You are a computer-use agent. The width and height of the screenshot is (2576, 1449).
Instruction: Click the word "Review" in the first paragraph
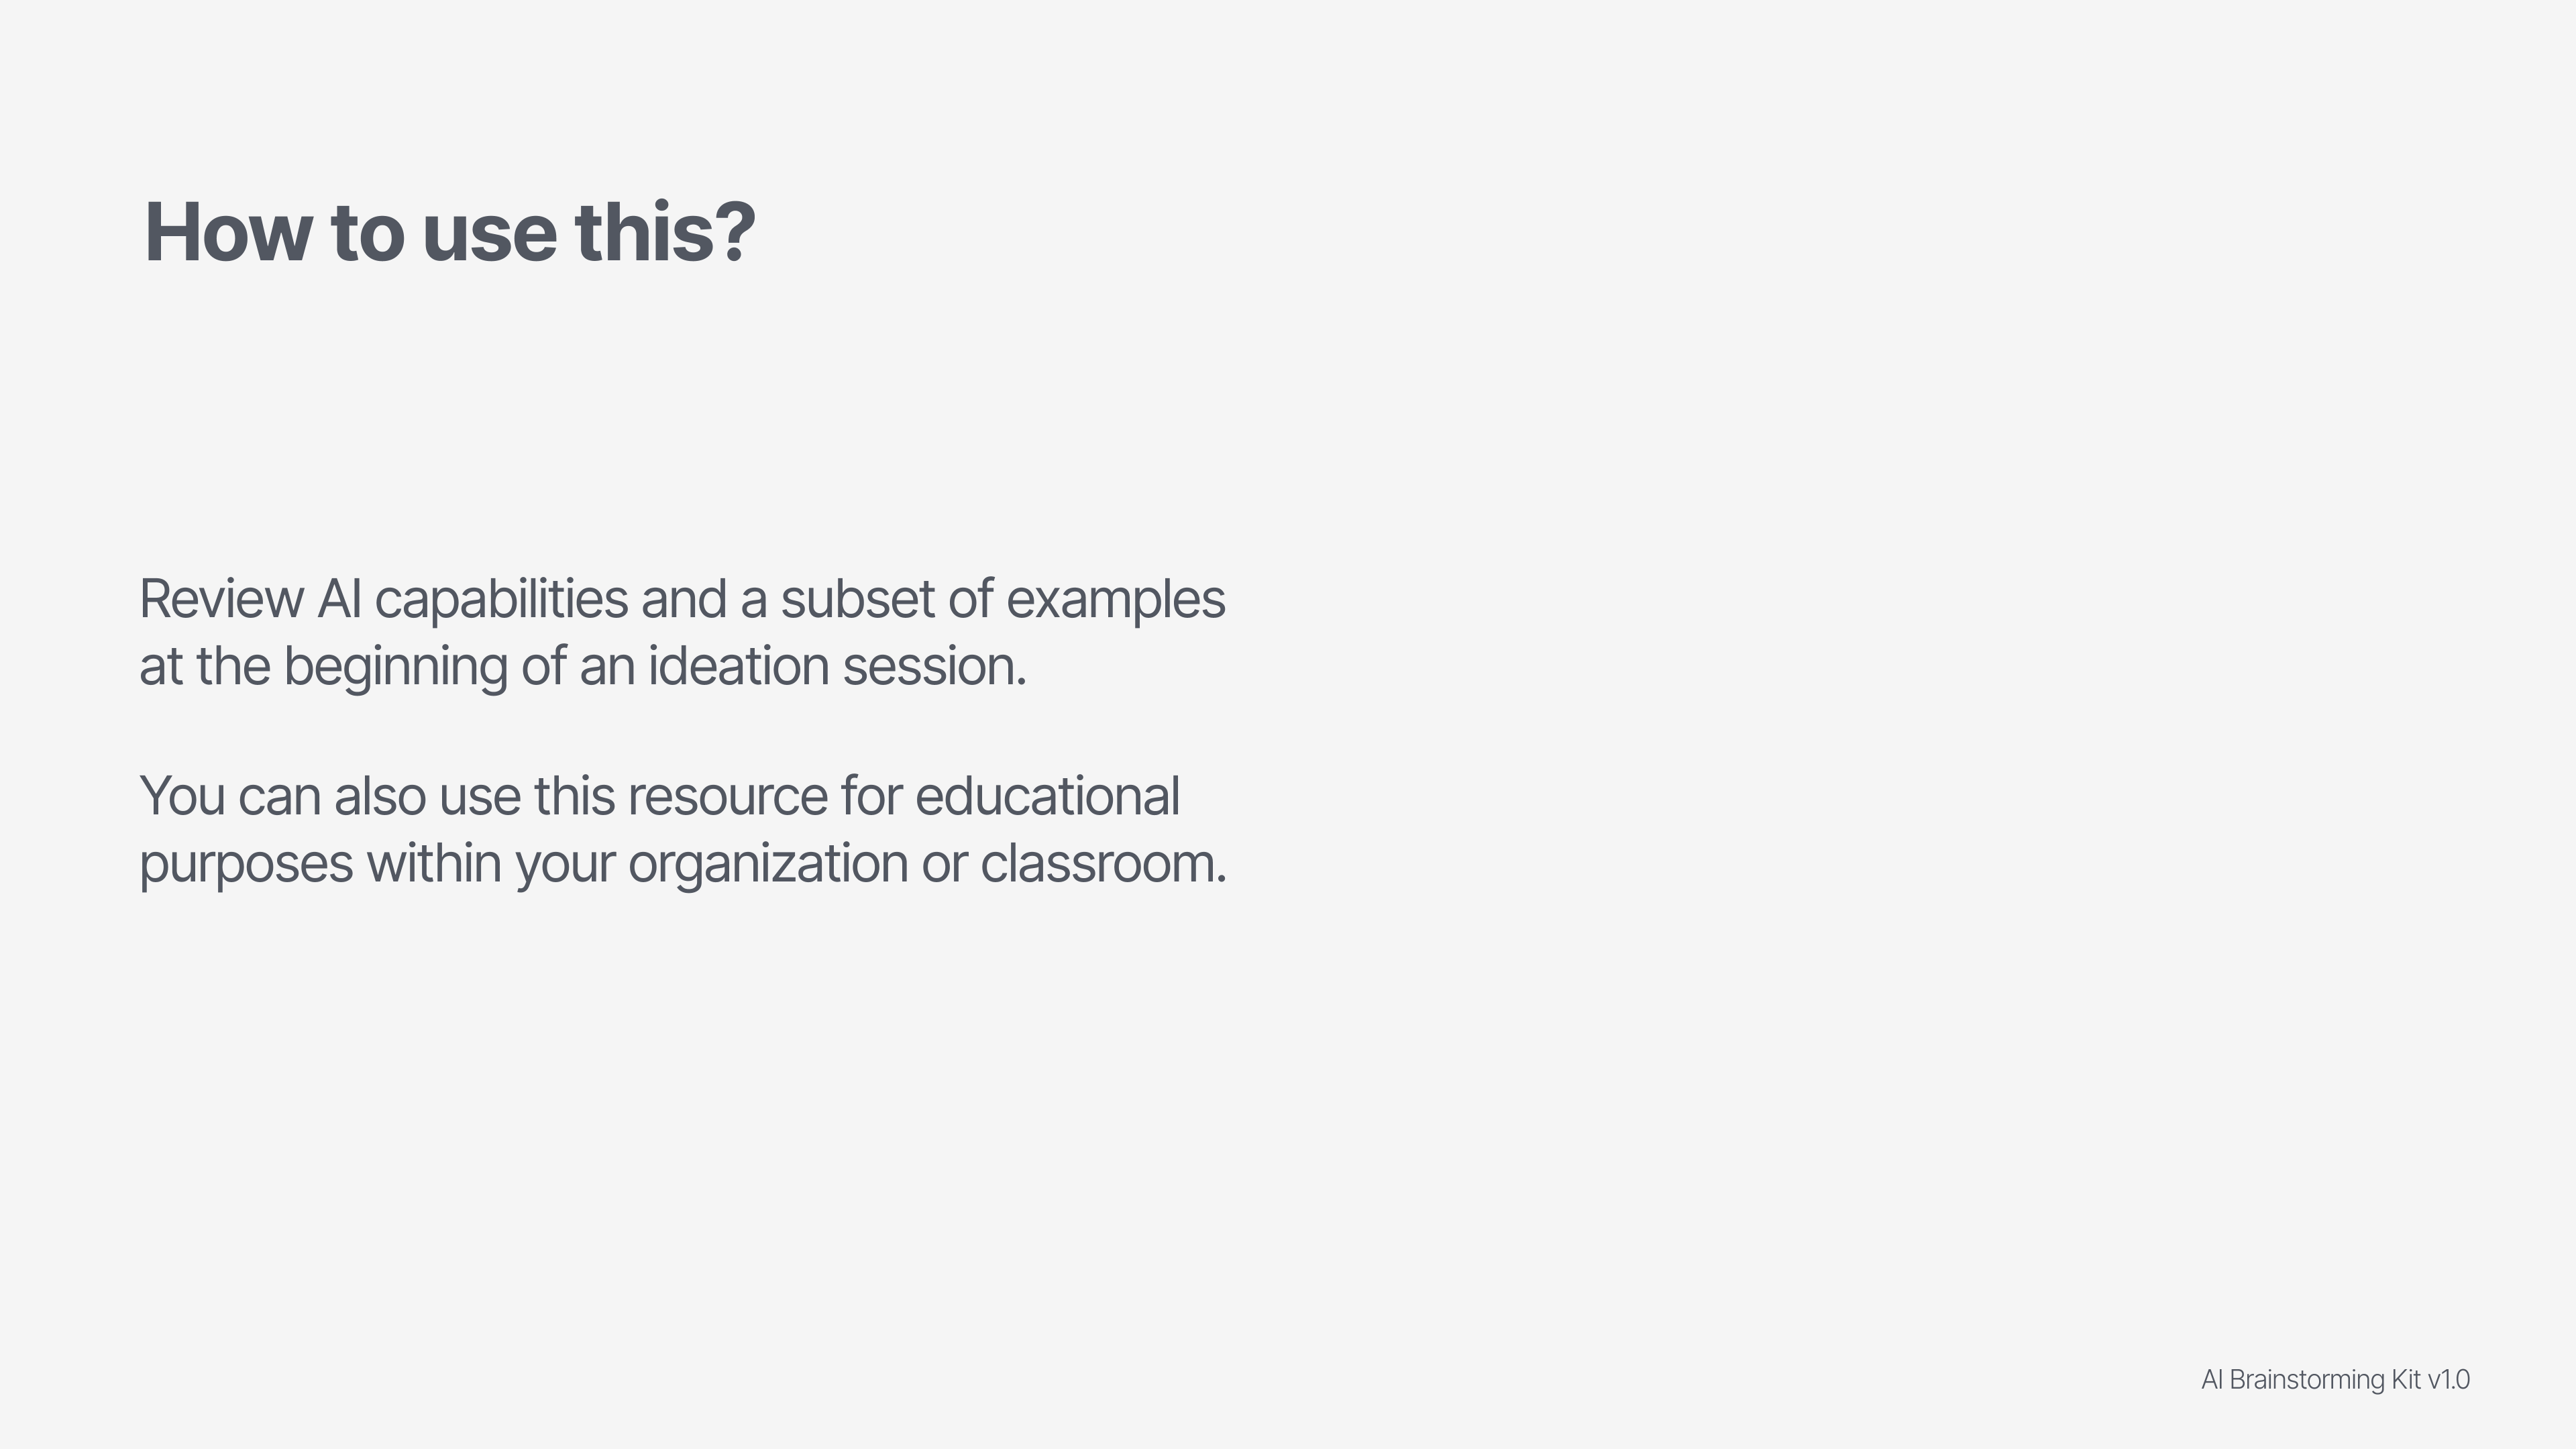(221, 599)
